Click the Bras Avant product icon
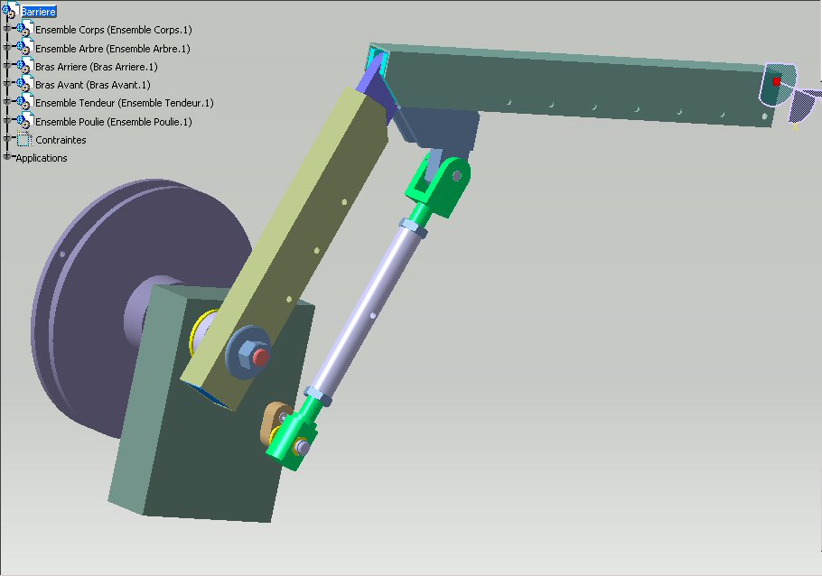 click(24, 84)
